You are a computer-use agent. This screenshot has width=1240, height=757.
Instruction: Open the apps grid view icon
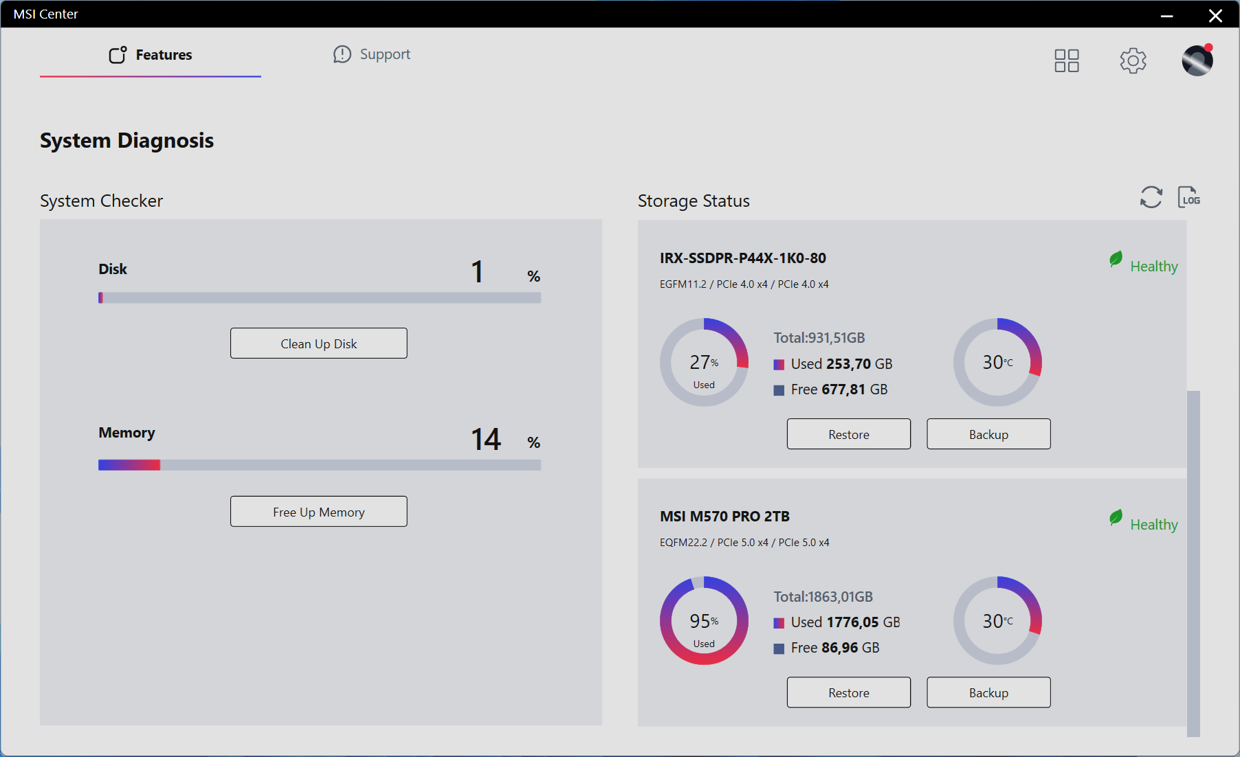coord(1066,60)
